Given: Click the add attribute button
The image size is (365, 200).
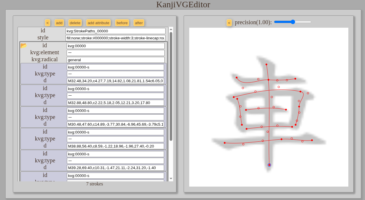Looking at the screenshot, I should (x=98, y=23).
